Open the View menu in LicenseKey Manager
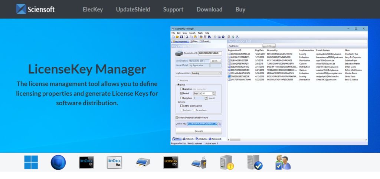Screen dimensions: 380x179 click(x=185, y=33)
